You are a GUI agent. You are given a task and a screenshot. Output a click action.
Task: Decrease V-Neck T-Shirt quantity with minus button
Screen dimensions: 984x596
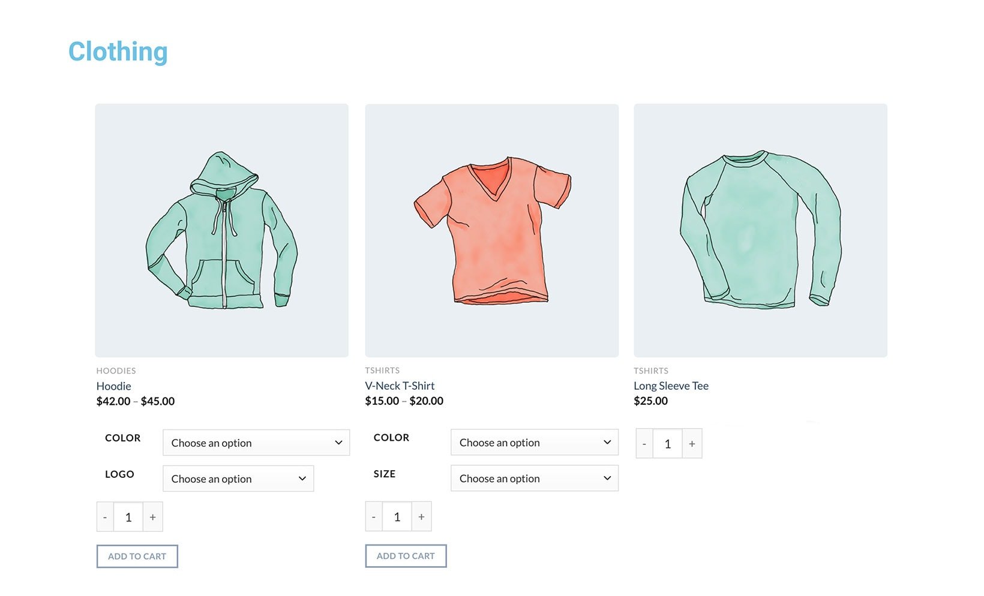pos(373,516)
